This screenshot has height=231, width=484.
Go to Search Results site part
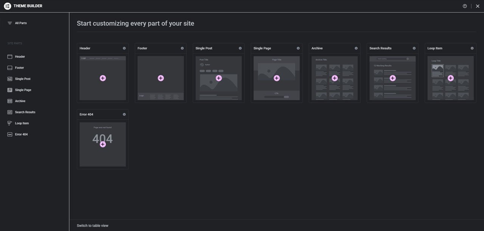click(25, 112)
